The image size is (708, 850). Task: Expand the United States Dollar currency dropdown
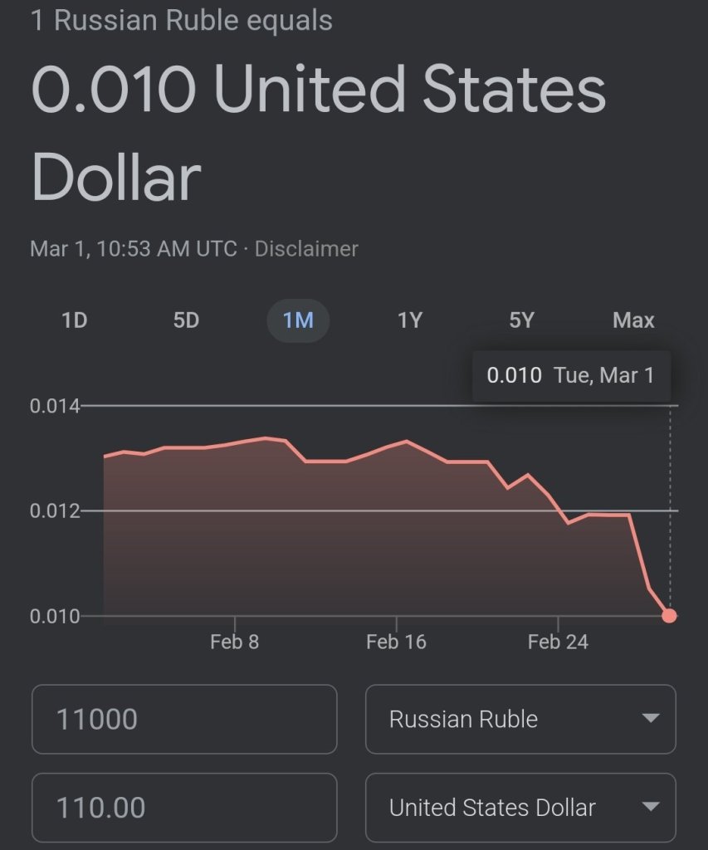point(520,807)
